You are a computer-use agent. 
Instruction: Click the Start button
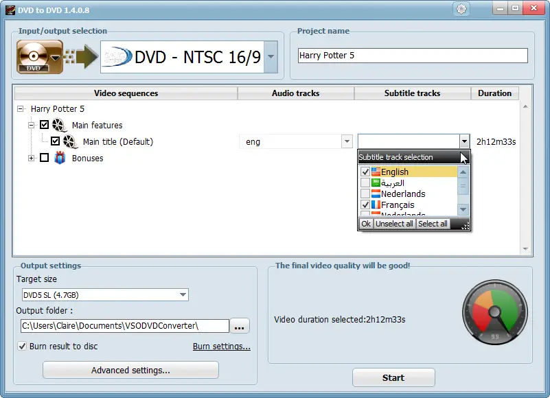pyautogui.click(x=393, y=377)
